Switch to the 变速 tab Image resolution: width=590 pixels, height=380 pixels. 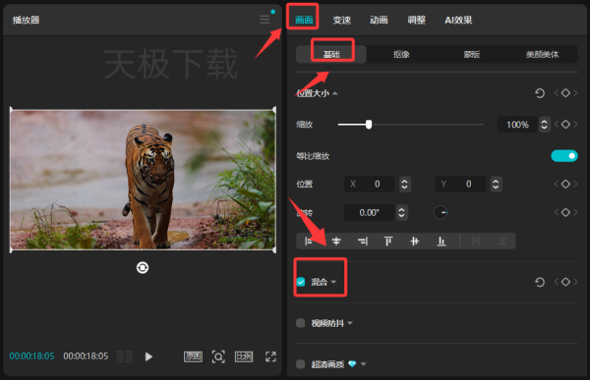pos(341,20)
